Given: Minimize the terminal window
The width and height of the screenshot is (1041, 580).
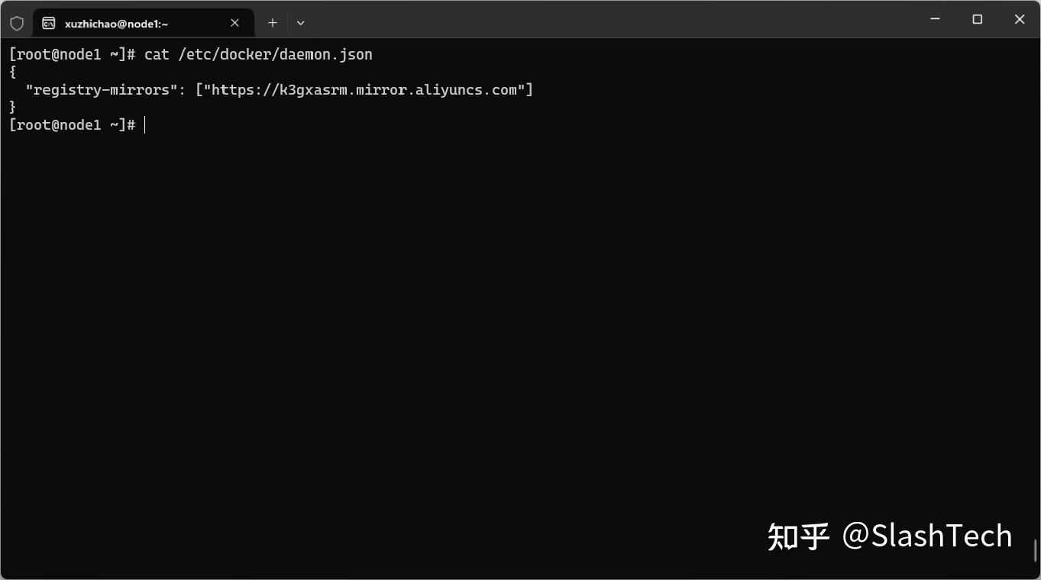Looking at the screenshot, I should [935, 20].
